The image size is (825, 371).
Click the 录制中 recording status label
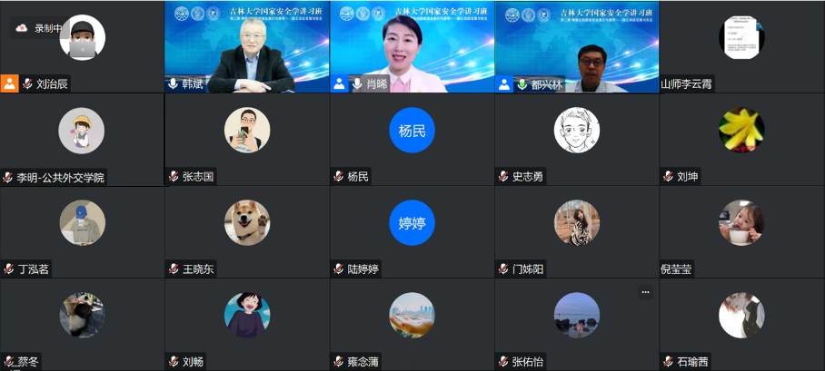(48, 28)
